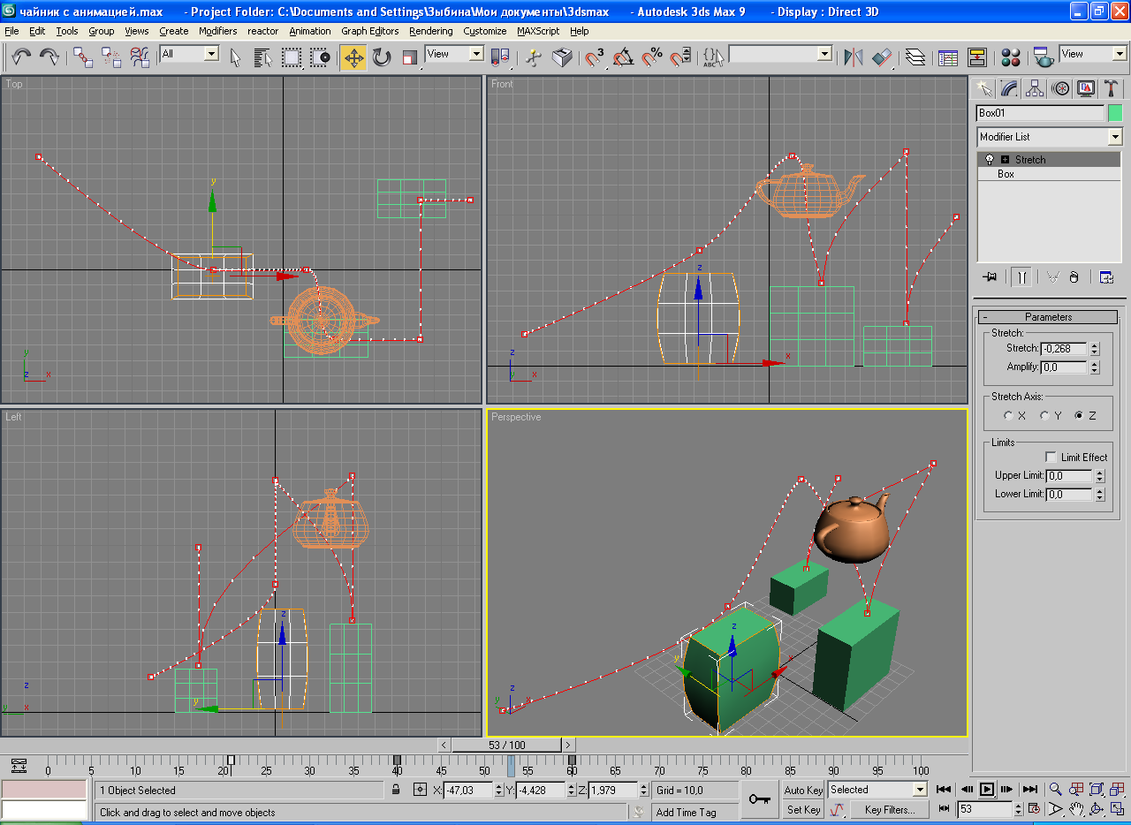Image resolution: width=1131 pixels, height=825 pixels.
Task: Toggle the Angle Snap tool
Action: (624, 57)
